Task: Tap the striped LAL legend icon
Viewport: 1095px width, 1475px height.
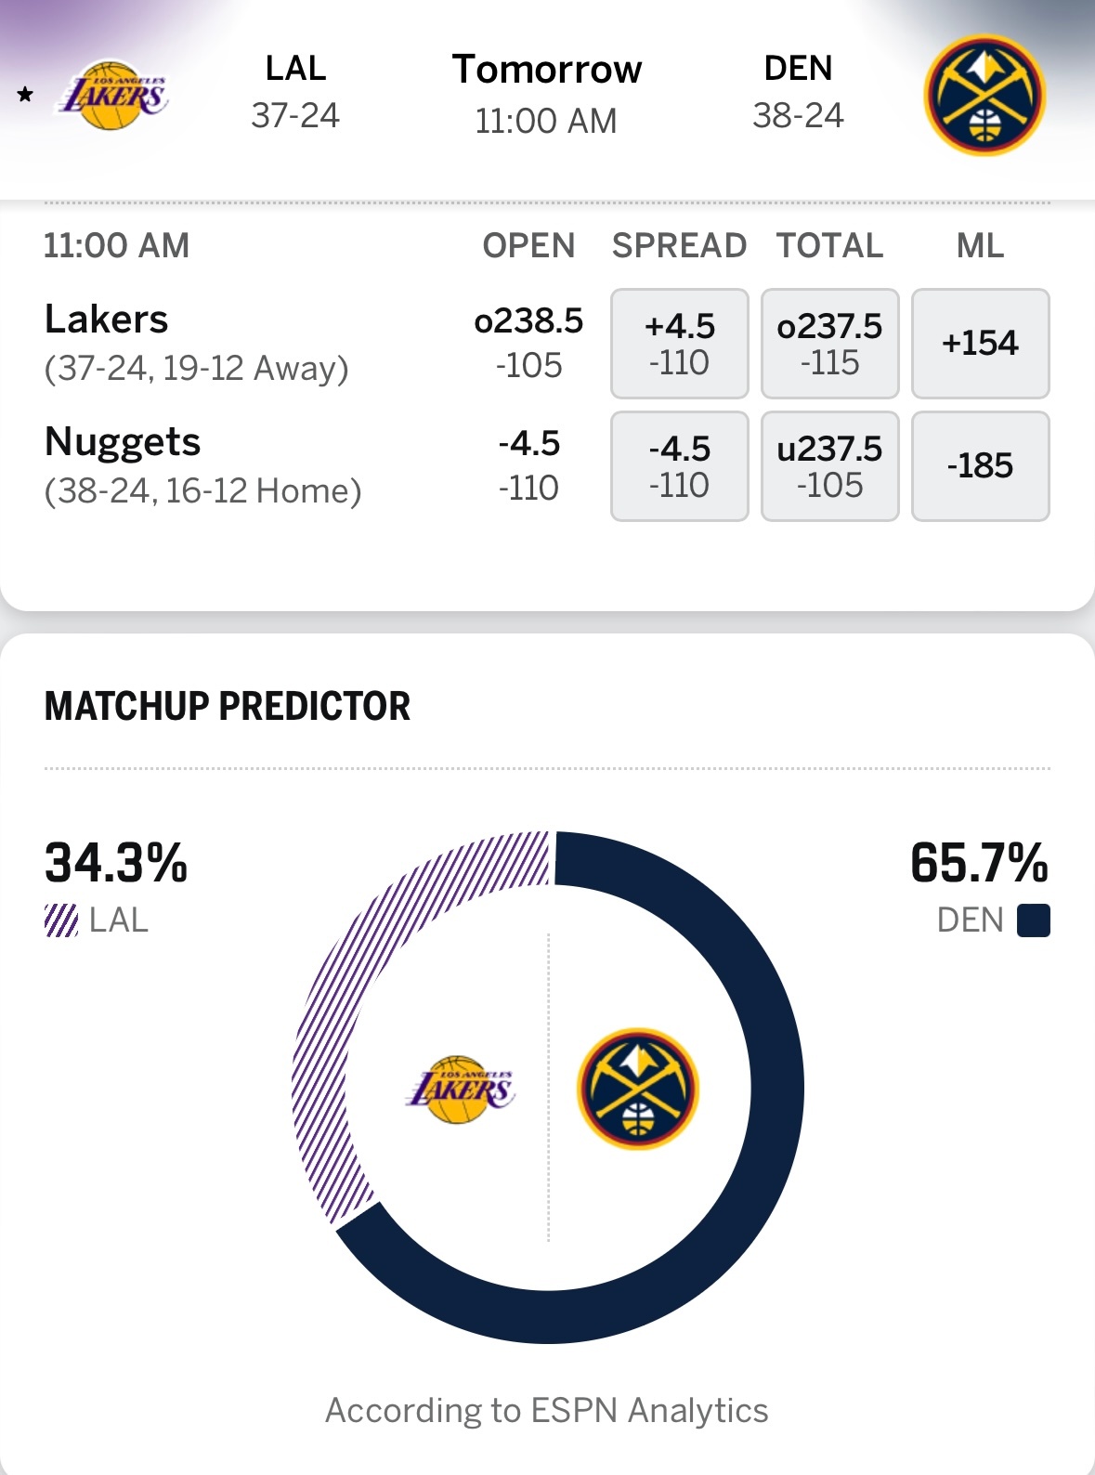Action: tap(61, 920)
